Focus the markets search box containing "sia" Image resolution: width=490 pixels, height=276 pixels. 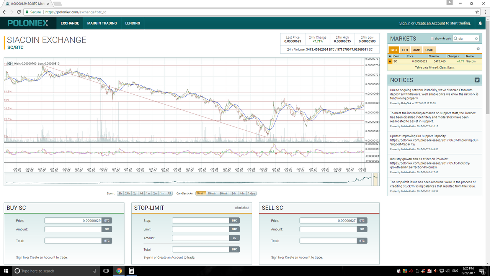tap(466, 39)
